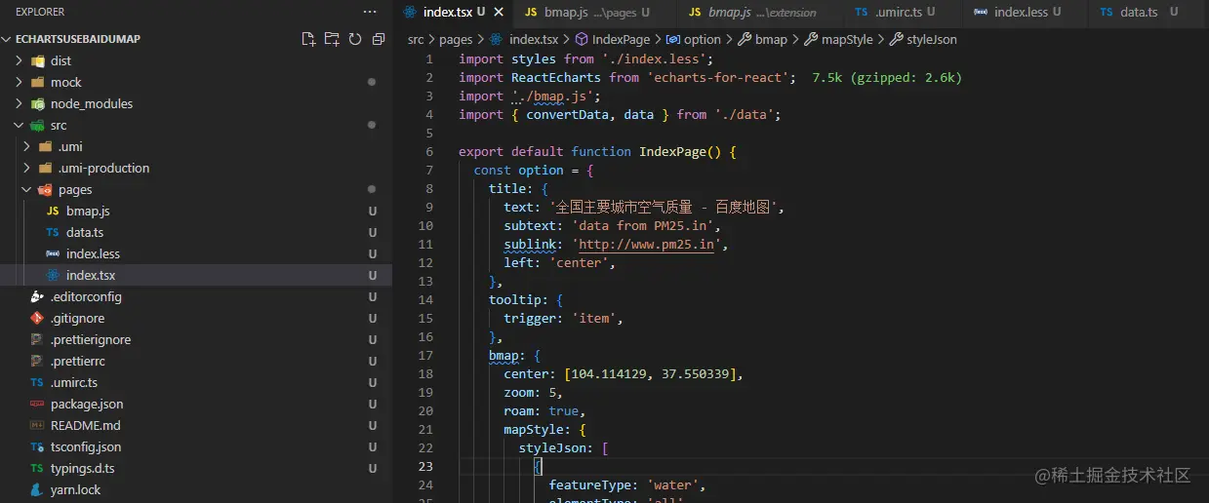The image size is (1209, 503).
Task: Click the 'zoom: 5' line
Action: coord(534,393)
